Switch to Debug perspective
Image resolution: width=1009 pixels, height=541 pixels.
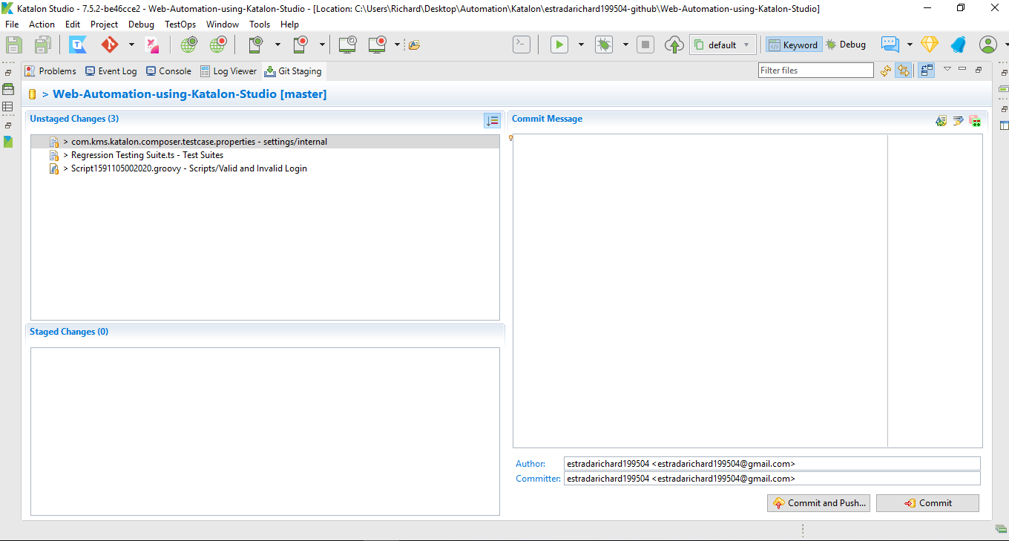[x=845, y=45]
